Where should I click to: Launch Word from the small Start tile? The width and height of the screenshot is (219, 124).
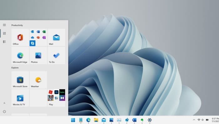click(38, 32)
